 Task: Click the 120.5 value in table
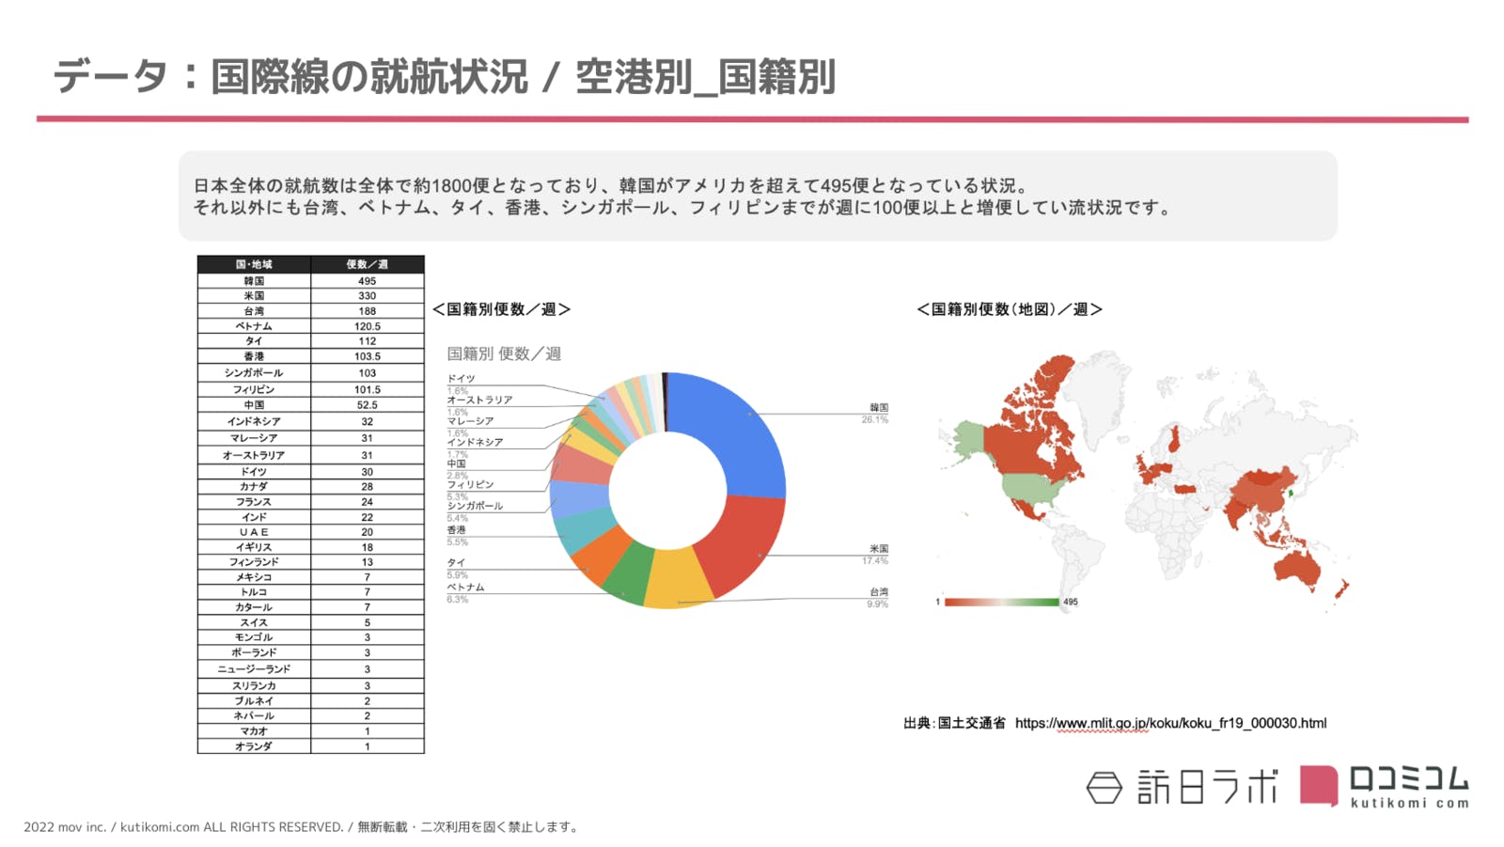point(368,326)
